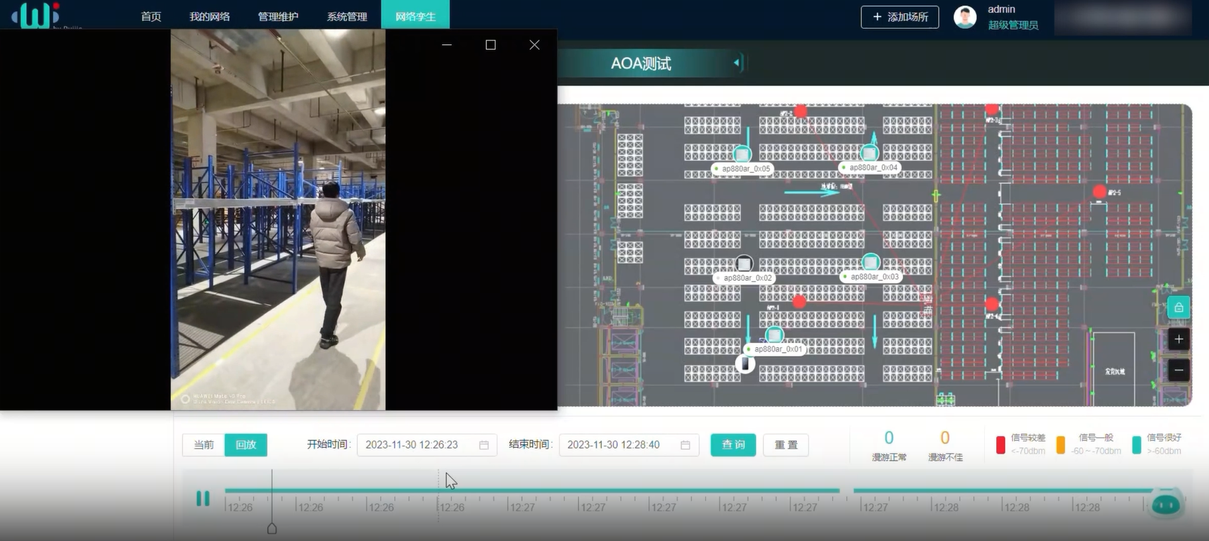Select the ap880ar_0x03 access point icon
This screenshot has width=1209, height=541.
click(x=871, y=262)
